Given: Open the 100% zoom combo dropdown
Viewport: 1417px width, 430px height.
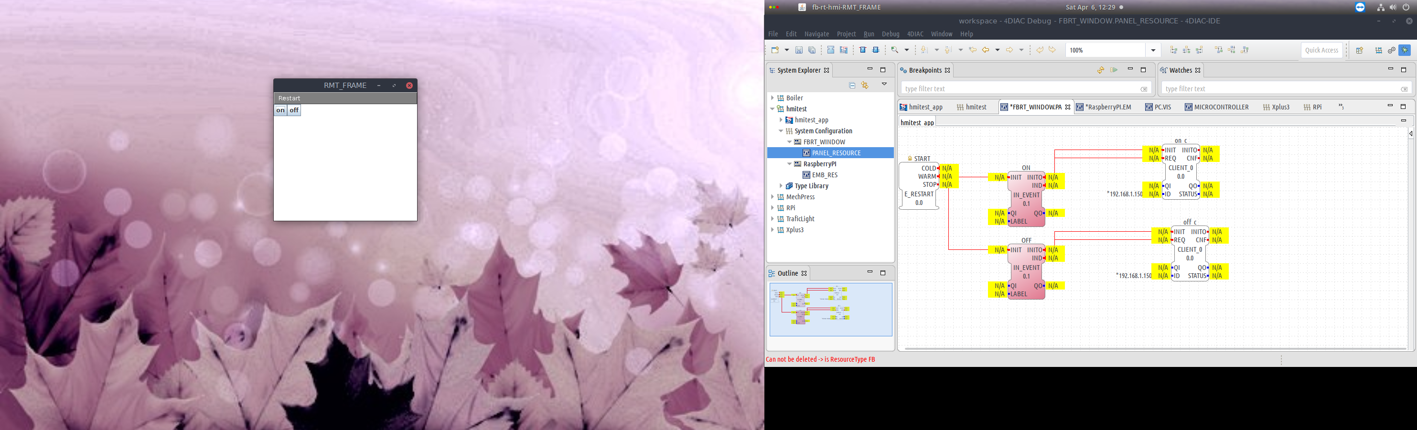Looking at the screenshot, I should tap(1153, 50).
